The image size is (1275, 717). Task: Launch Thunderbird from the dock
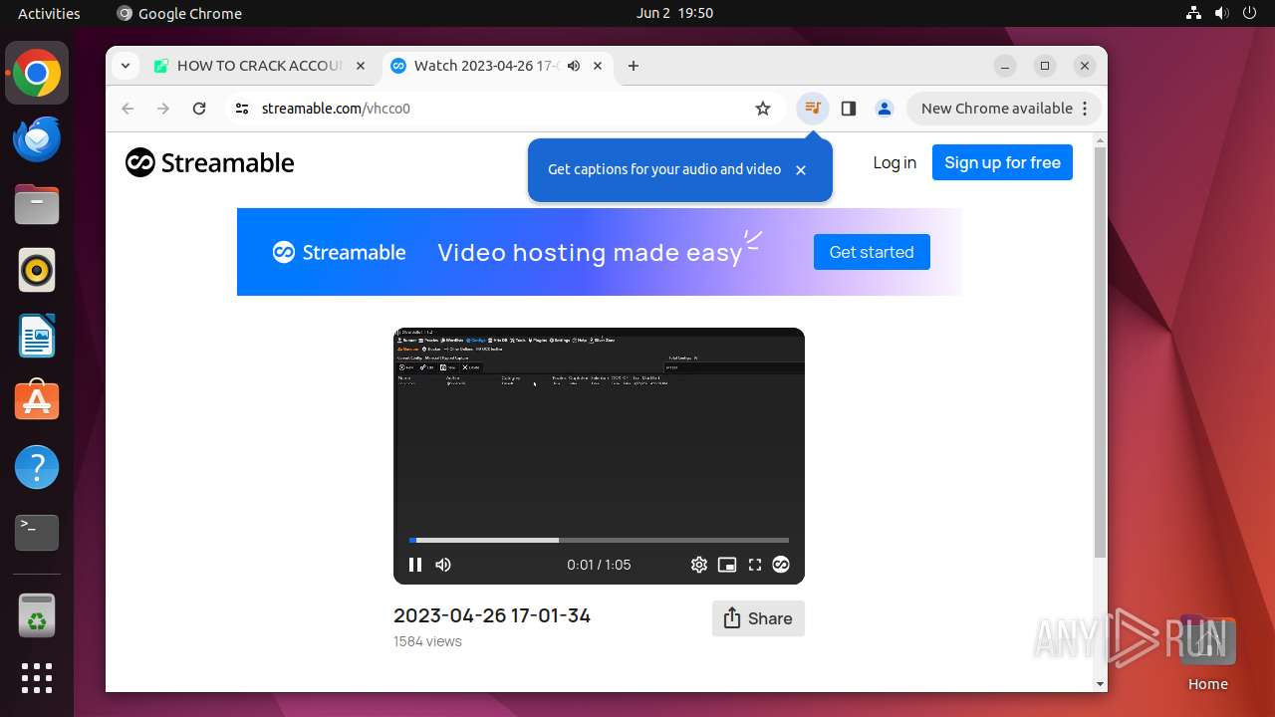point(37,139)
